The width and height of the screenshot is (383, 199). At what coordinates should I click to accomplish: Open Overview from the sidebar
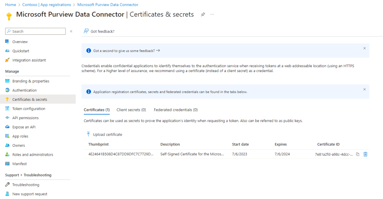point(20,42)
